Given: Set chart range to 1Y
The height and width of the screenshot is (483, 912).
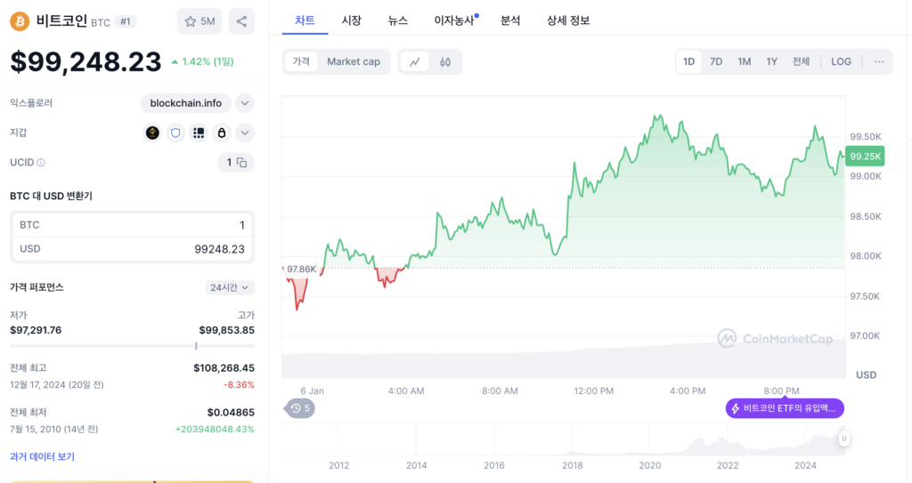Looking at the screenshot, I should [772, 61].
